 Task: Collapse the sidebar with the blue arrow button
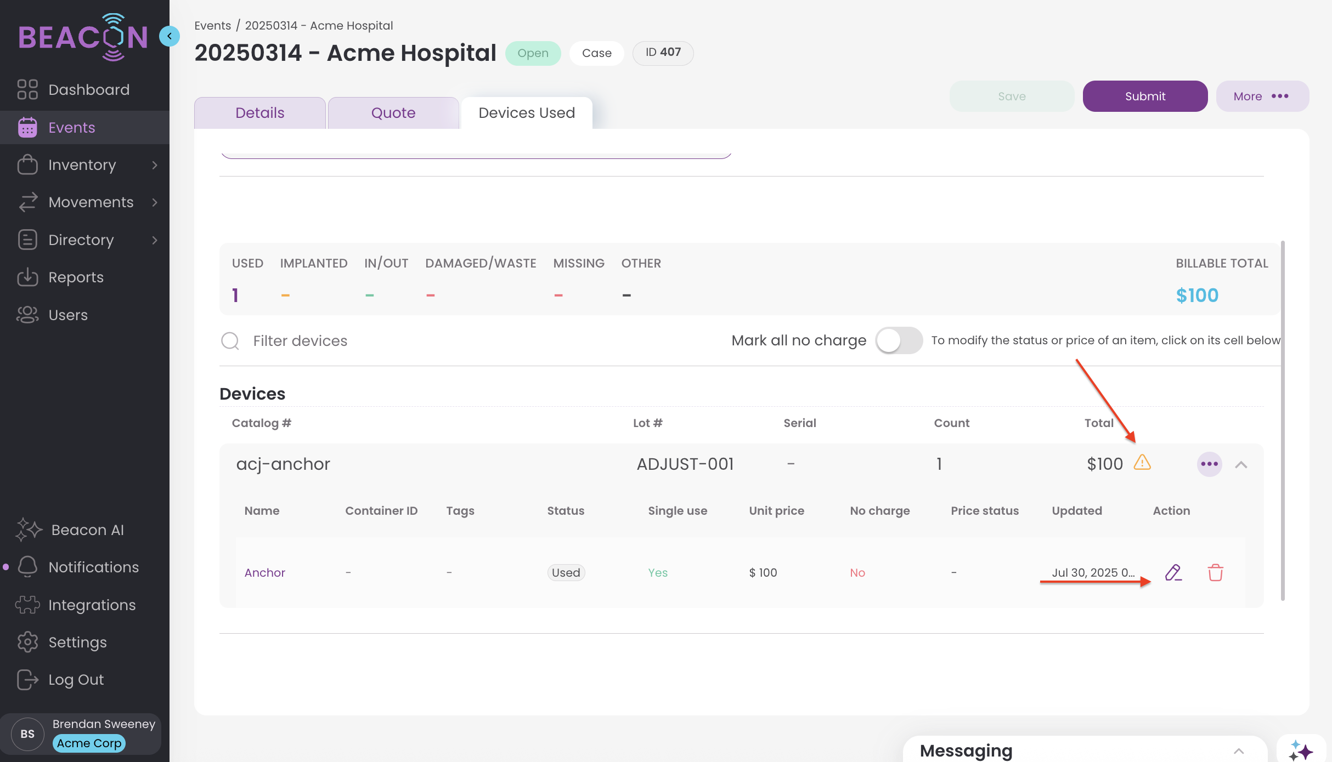coord(170,36)
